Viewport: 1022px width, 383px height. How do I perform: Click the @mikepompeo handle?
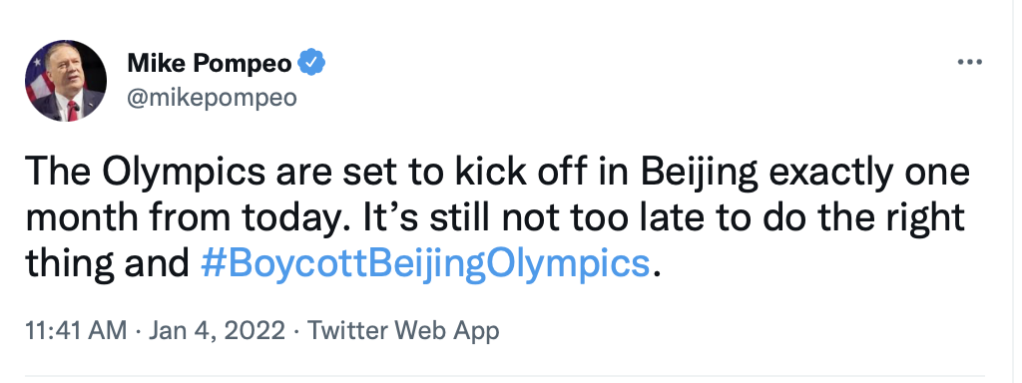(x=212, y=98)
